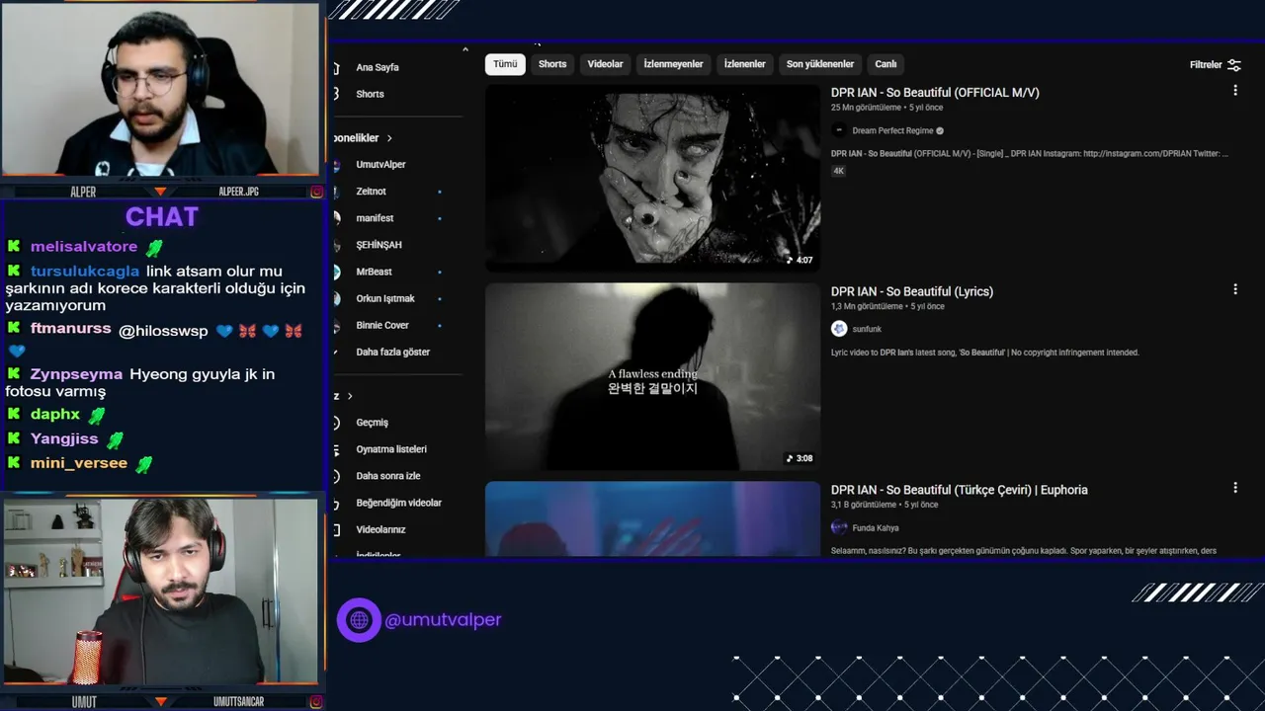Click the Dream Perfect Regime channel avatar

[x=839, y=130]
